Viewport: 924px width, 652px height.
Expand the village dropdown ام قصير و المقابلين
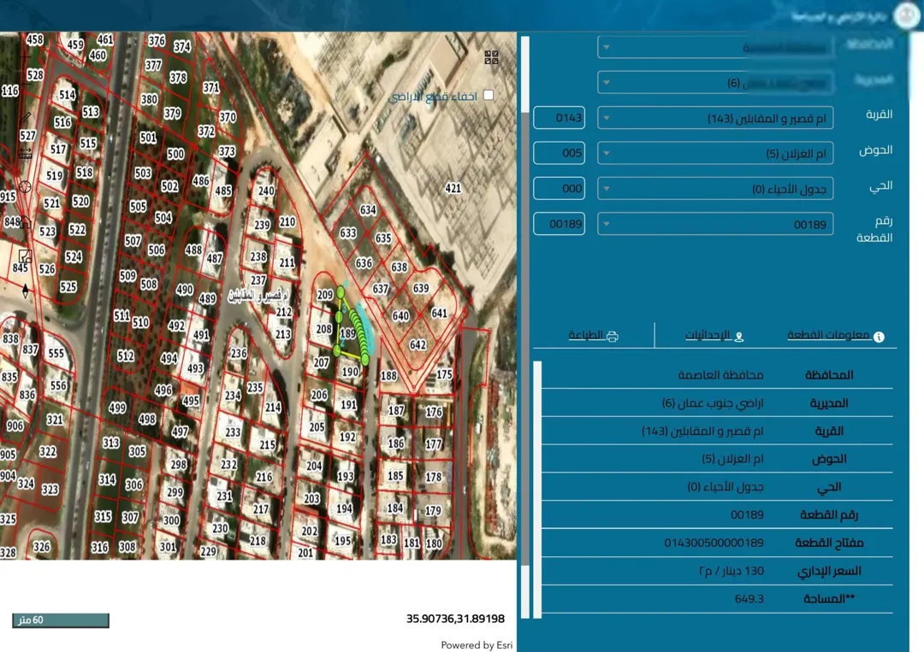click(714, 118)
